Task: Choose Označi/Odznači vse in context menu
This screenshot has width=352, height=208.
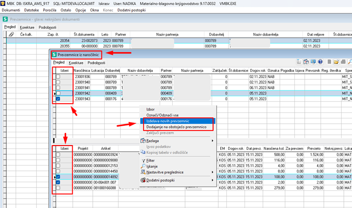Action: coord(163,115)
